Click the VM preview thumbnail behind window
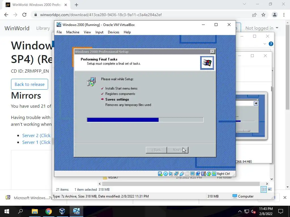The width and height of the screenshot is (290, 217). click(x=251, y=116)
